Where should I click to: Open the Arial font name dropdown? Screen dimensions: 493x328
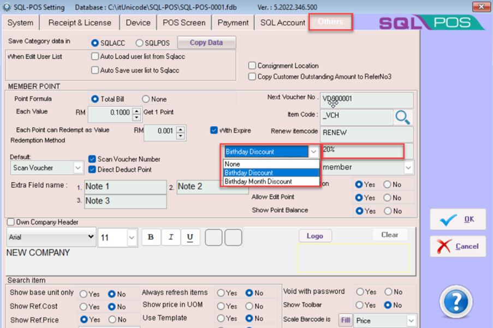[90, 237]
